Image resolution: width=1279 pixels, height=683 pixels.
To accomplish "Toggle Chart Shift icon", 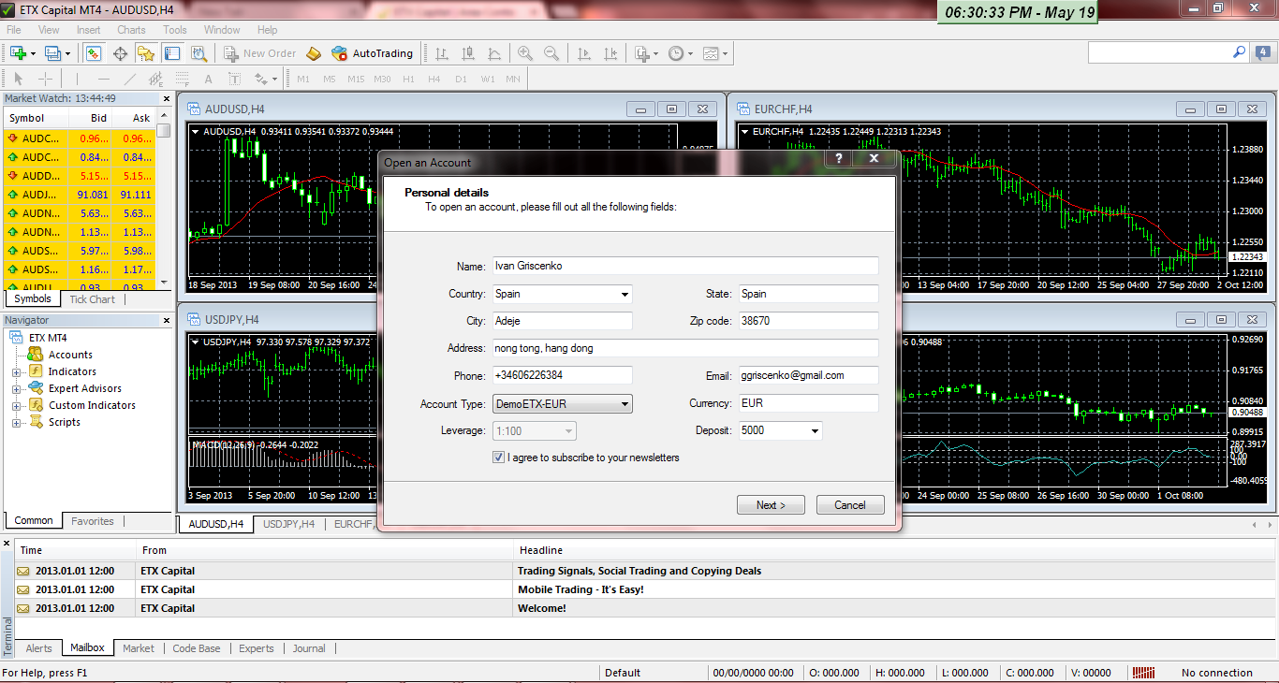I will point(610,53).
